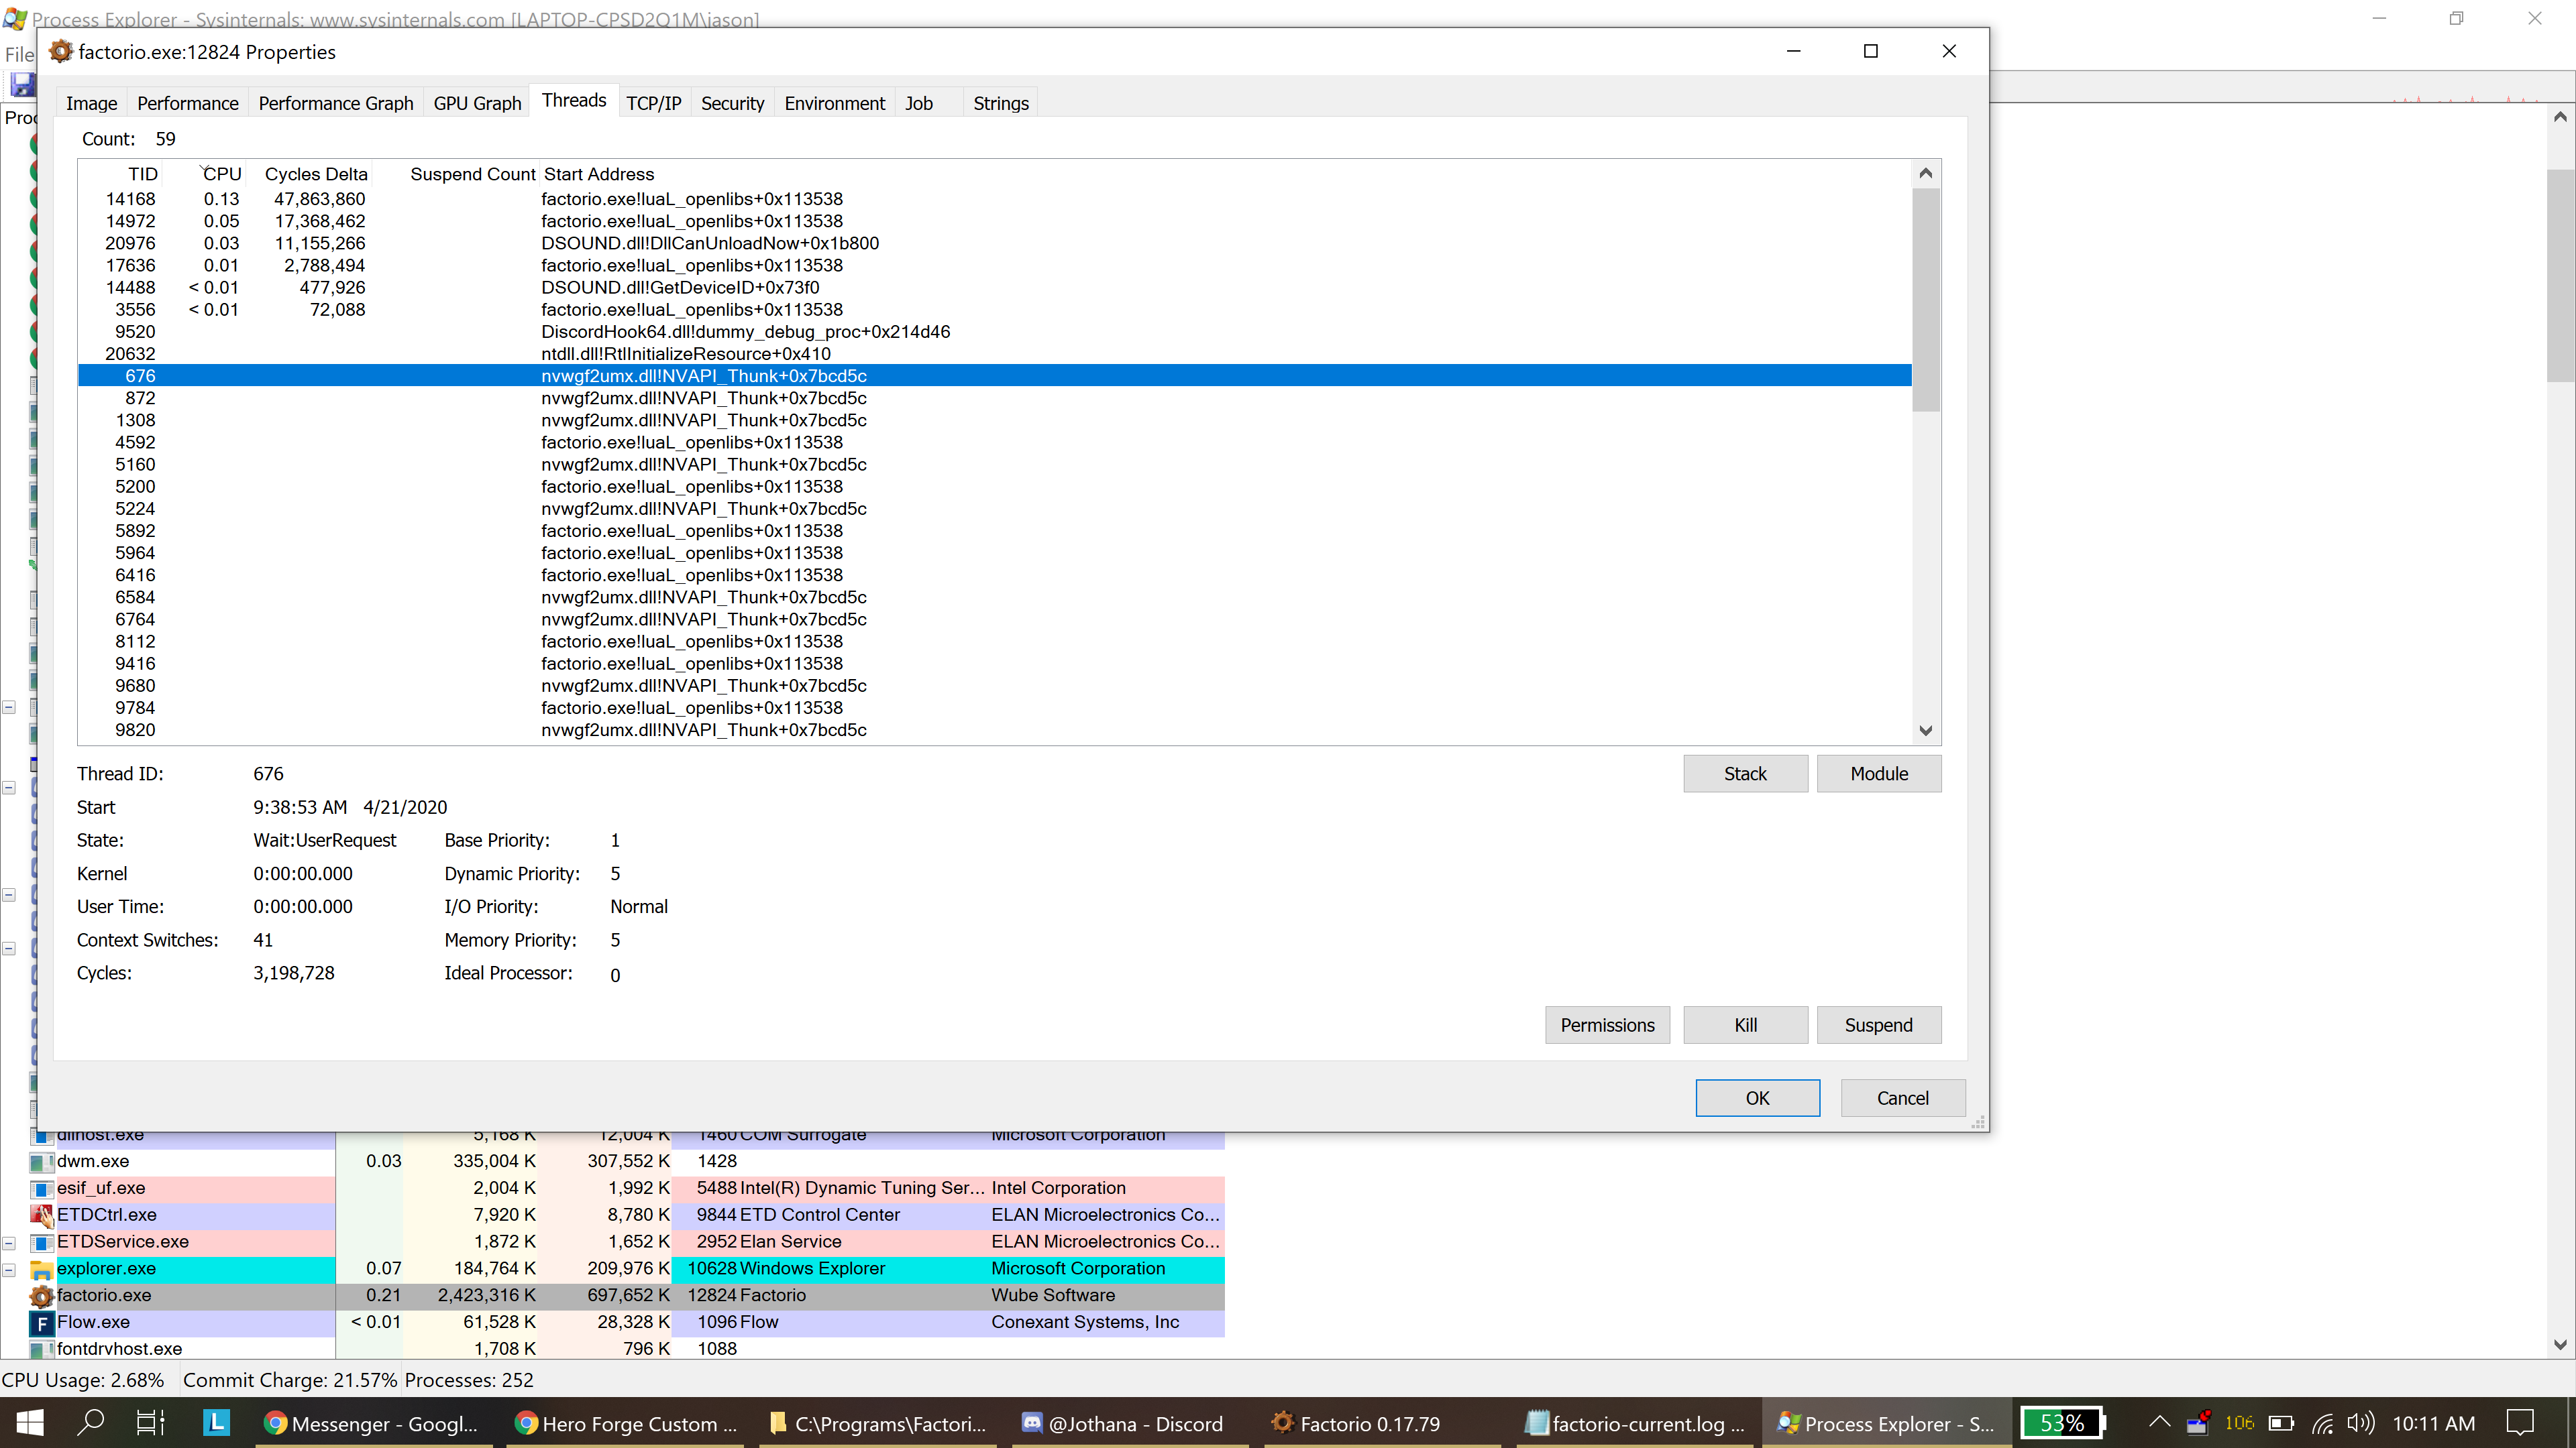Kill the selected thread
The height and width of the screenshot is (1448, 2576).
pyautogui.click(x=1745, y=1024)
